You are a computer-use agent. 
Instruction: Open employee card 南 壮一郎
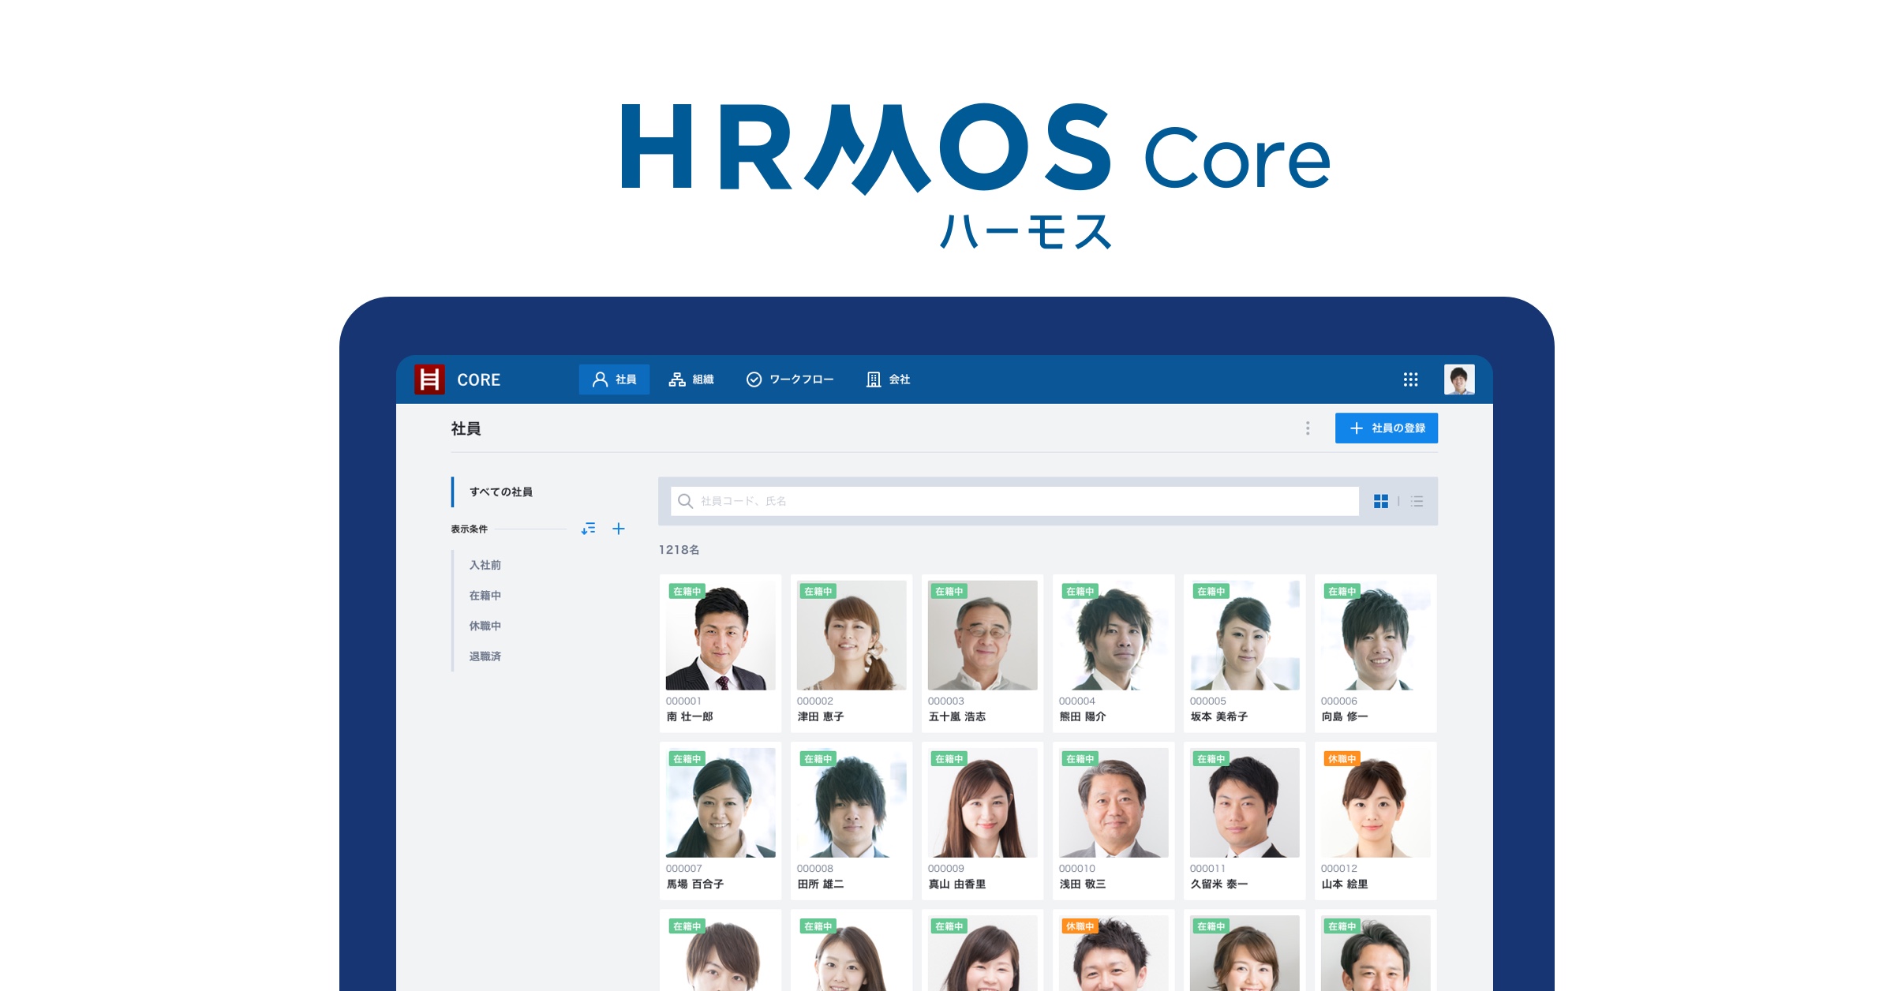(721, 653)
